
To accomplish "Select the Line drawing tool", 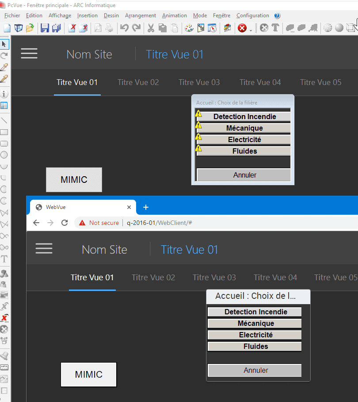I will coord(4,120).
